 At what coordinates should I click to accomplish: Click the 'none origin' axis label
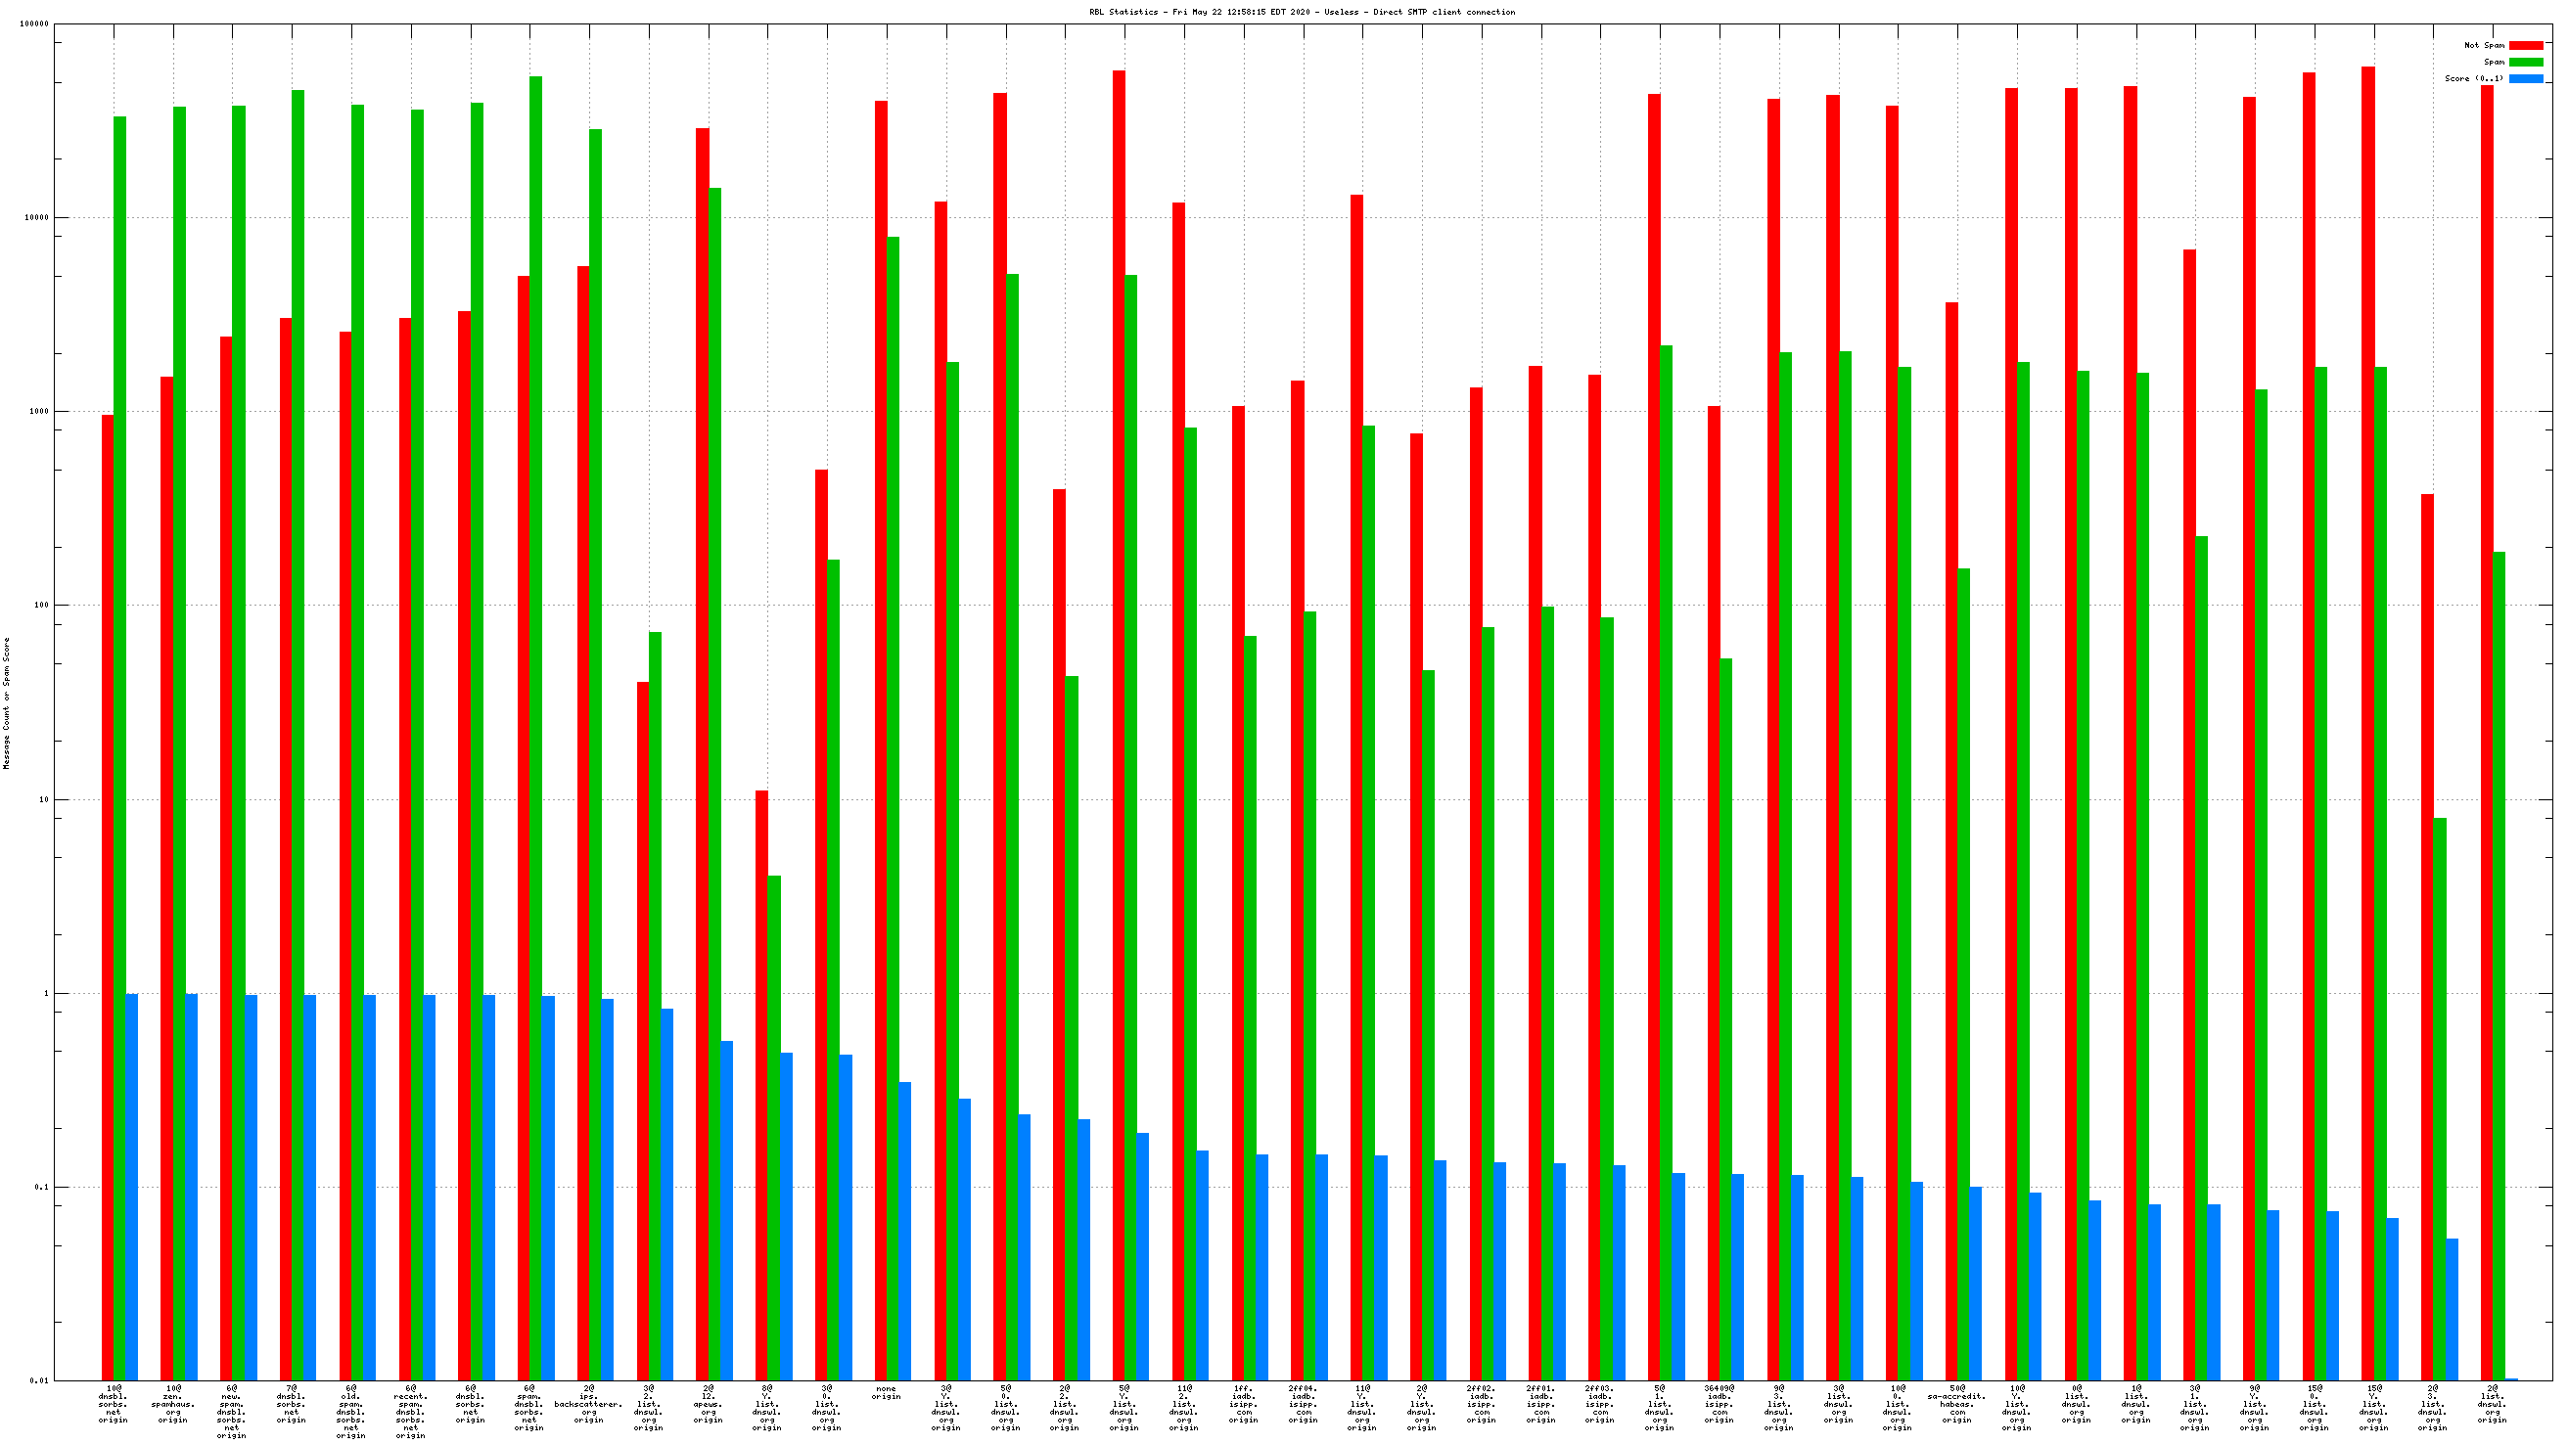pyautogui.click(x=886, y=1392)
